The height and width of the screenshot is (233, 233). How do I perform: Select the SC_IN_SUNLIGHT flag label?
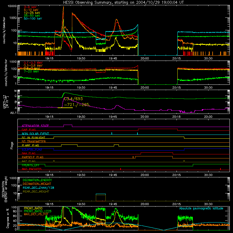point(33,137)
